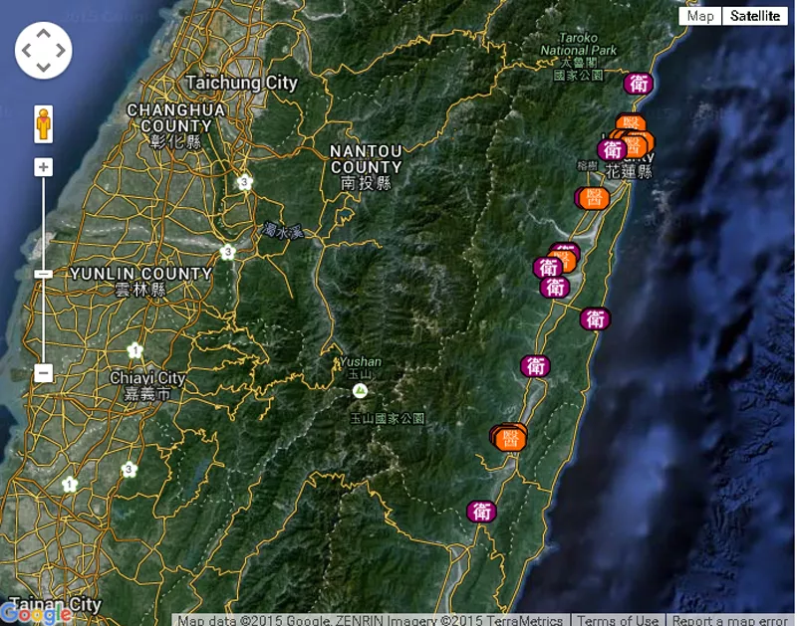797x626 pixels.
Task: Click the 花蓮縣 county label
Action: [629, 171]
